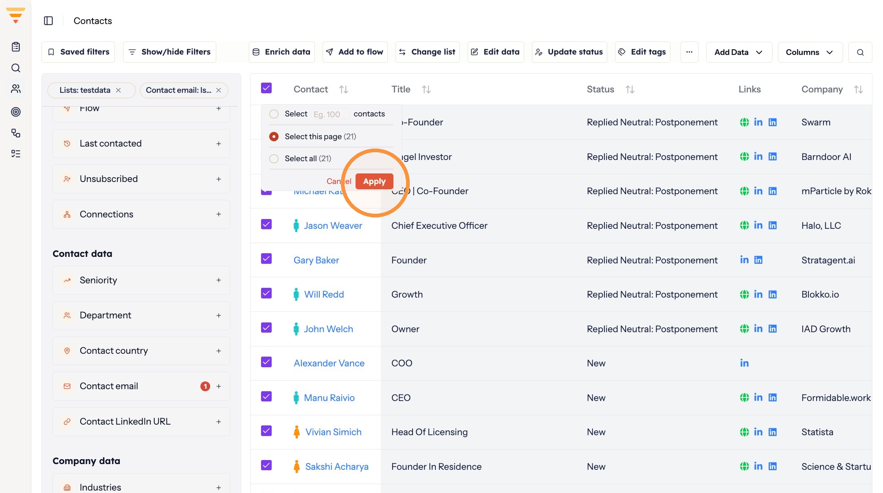The height and width of the screenshot is (493, 883).
Task: Uncheck Vivian Simich's row checkbox
Action: 266,431
